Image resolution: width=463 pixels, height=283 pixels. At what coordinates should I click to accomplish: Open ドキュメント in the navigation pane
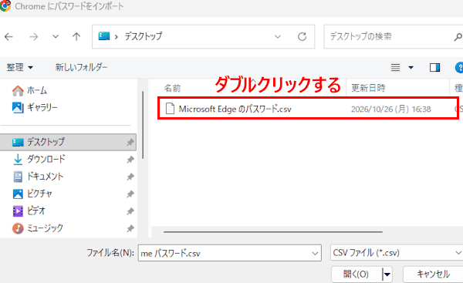click(x=39, y=177)
